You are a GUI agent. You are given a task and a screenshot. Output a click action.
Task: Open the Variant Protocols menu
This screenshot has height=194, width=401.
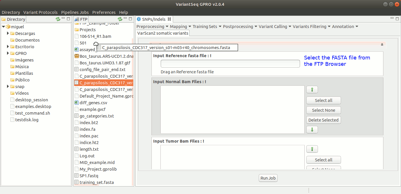click(40, 12)
